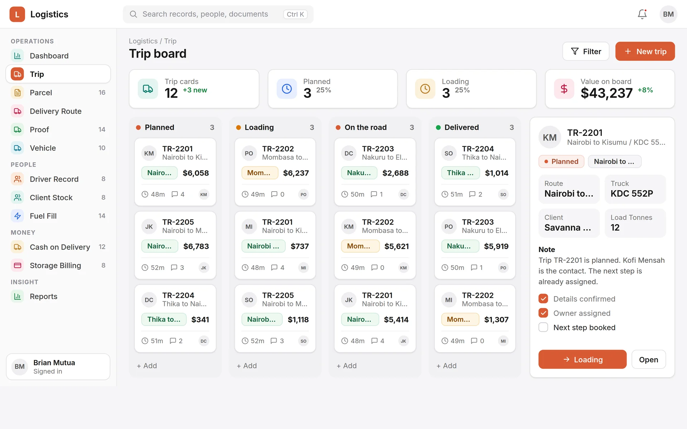Move trip to Loading with the orange button
Viewport: 687px width, 429px height.
click(583, 359)
